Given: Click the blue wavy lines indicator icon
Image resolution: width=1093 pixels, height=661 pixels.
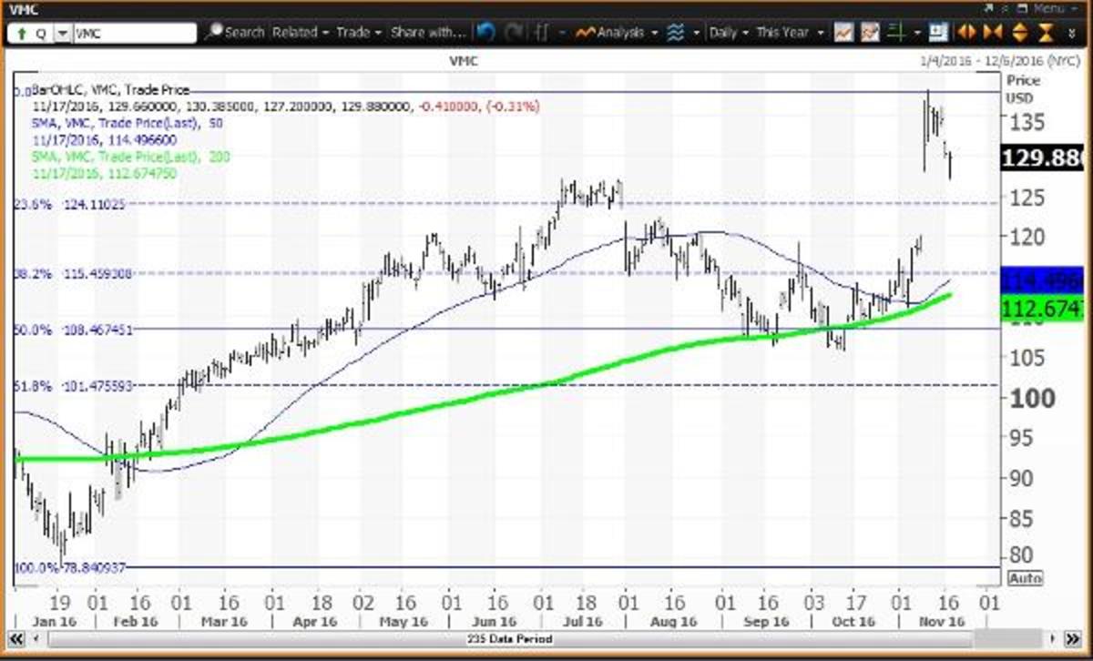Looking at the screenshot, I should pos(676,33).
